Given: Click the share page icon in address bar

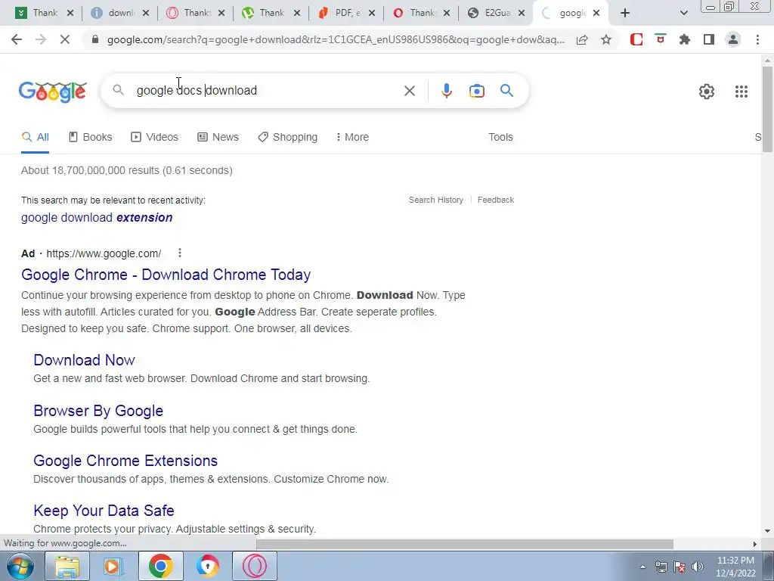Looking at the screenshot, I should click(x=582, y=39).
